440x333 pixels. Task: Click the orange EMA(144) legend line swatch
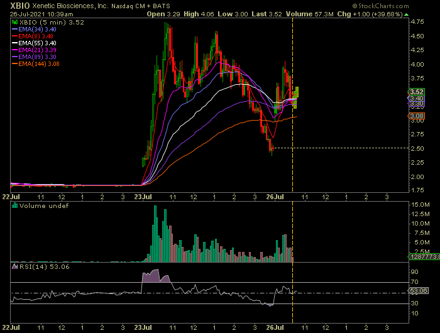coord(15,64)
